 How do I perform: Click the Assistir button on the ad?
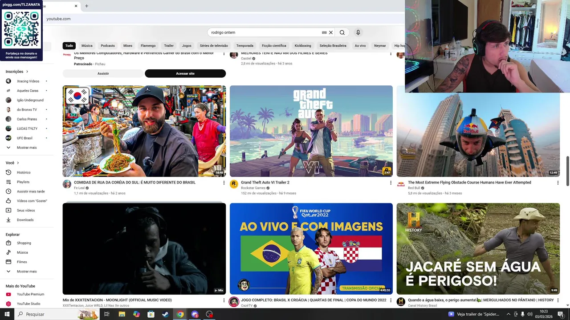pyautogui.click(x=103, y=73)
